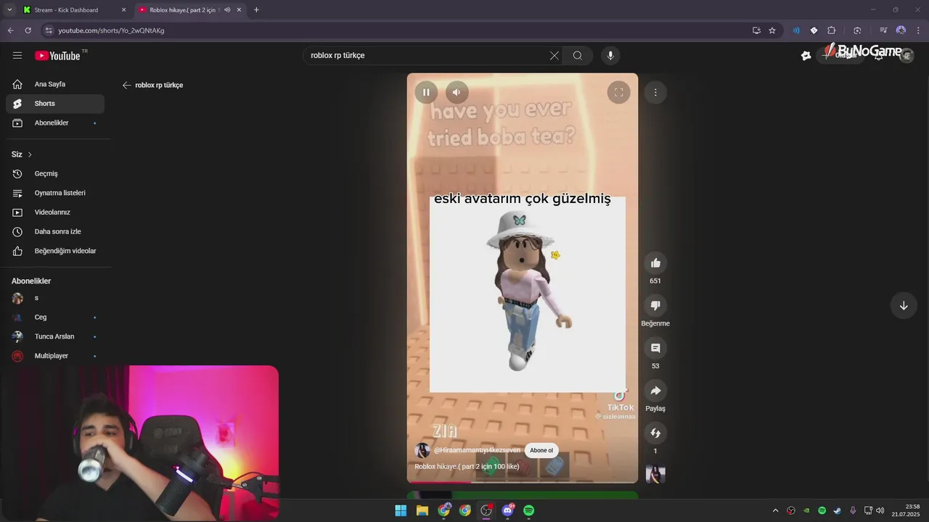This screenshot has height=522, width=929.
Task: Open Geçmiş watch history
Action: coord(55,174)
